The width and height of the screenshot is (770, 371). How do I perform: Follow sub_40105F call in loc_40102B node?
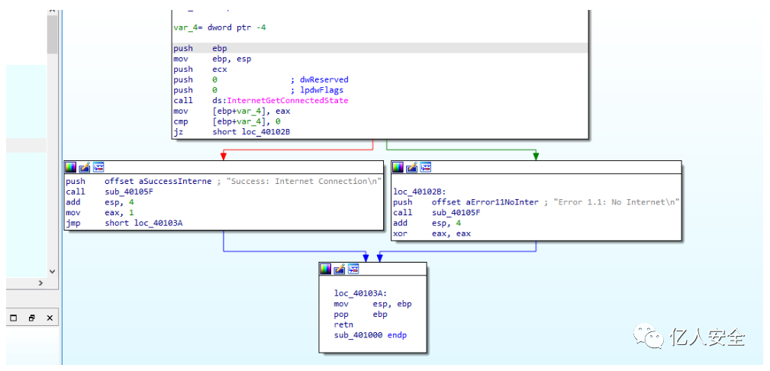[x=456, y=213]
